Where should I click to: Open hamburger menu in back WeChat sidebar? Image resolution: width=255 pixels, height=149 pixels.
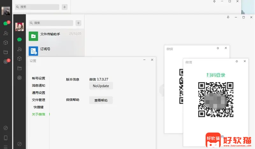point(6,147)
